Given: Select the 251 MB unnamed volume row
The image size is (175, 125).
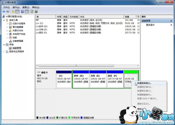Looking at the screenshot, I should point(87,20).
